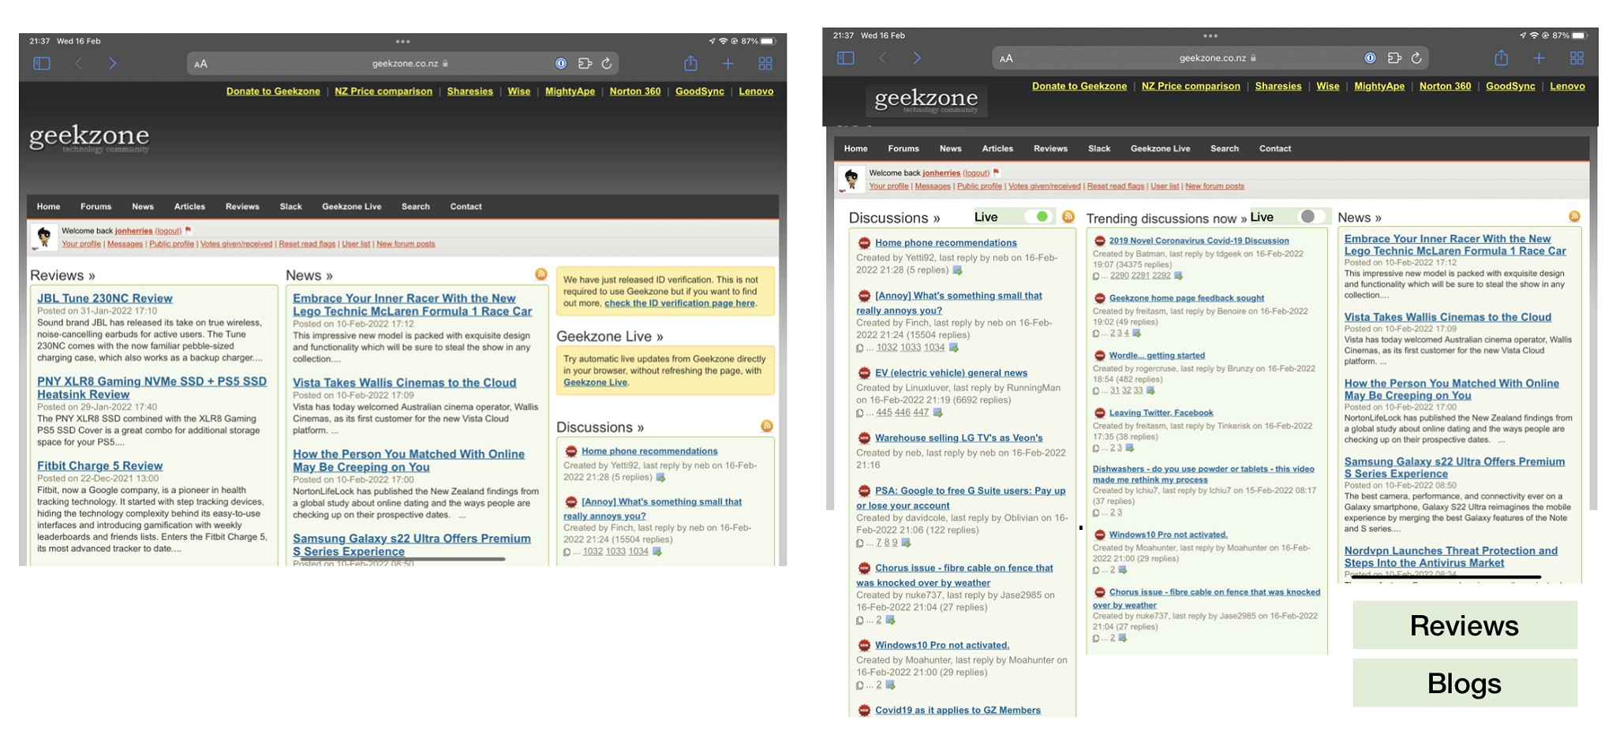Open tab overview grid icon in left screenshot
Screen dimensions: 1616x746
pyautogui.click(x=765, y=63)
